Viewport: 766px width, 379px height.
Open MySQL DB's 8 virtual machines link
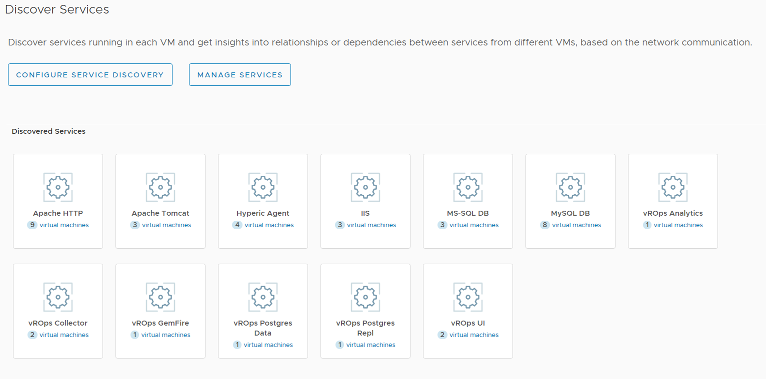576,225
